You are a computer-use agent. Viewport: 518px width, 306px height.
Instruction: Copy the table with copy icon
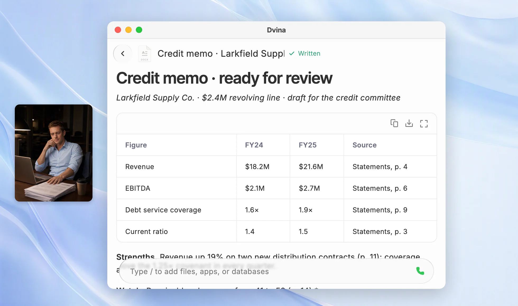coord(394,123)
